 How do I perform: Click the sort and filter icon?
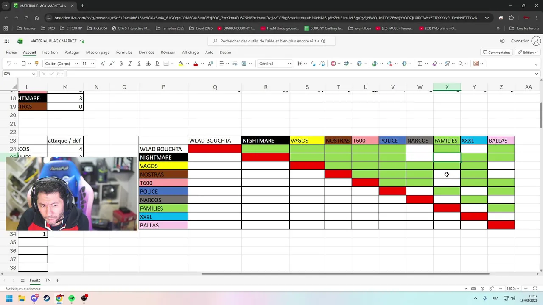[448, 64]
